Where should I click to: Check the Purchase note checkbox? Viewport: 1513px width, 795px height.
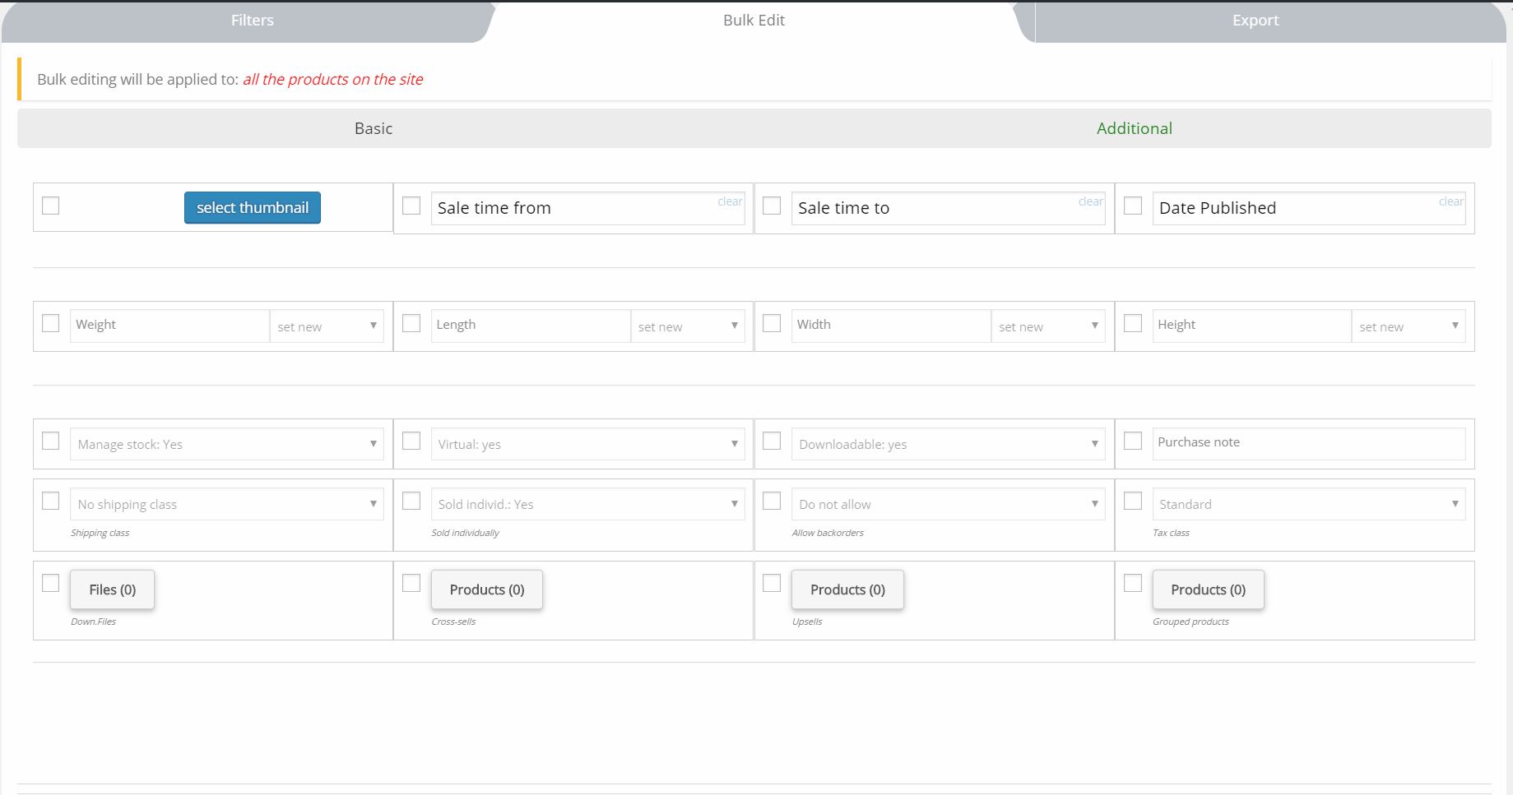point(1133,441)
